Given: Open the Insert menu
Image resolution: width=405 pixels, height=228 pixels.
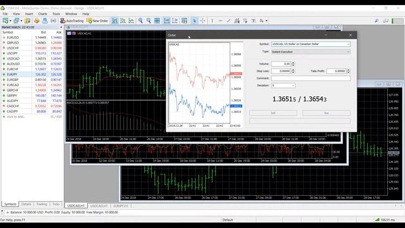Looking at the screenshot, I should [29, 14].
